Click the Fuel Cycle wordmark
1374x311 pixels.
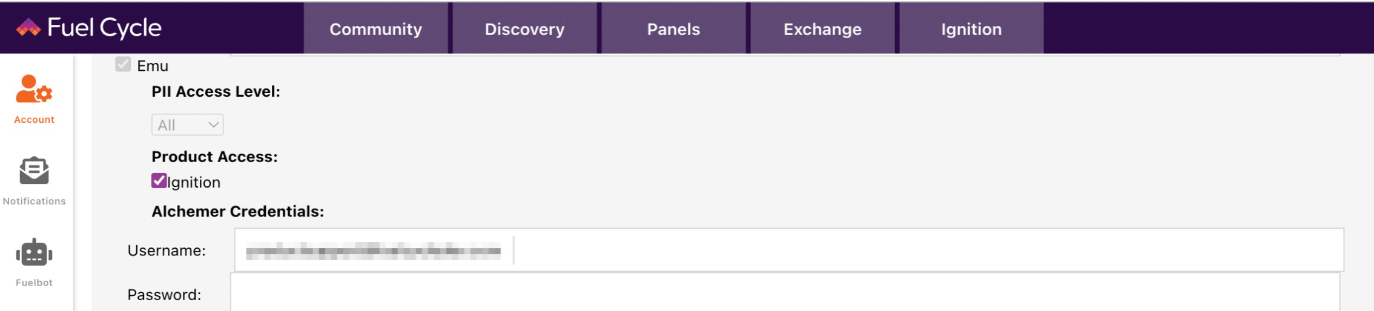(x=104, y=27)
